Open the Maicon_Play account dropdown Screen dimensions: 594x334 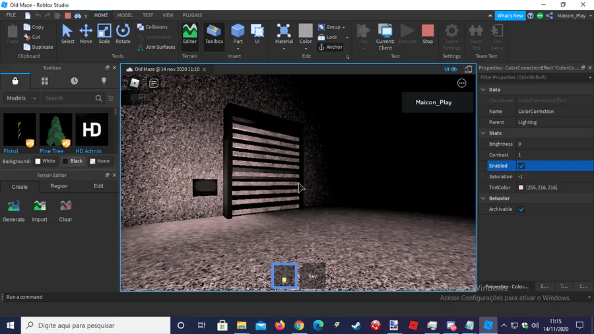(x=574, y=16)
